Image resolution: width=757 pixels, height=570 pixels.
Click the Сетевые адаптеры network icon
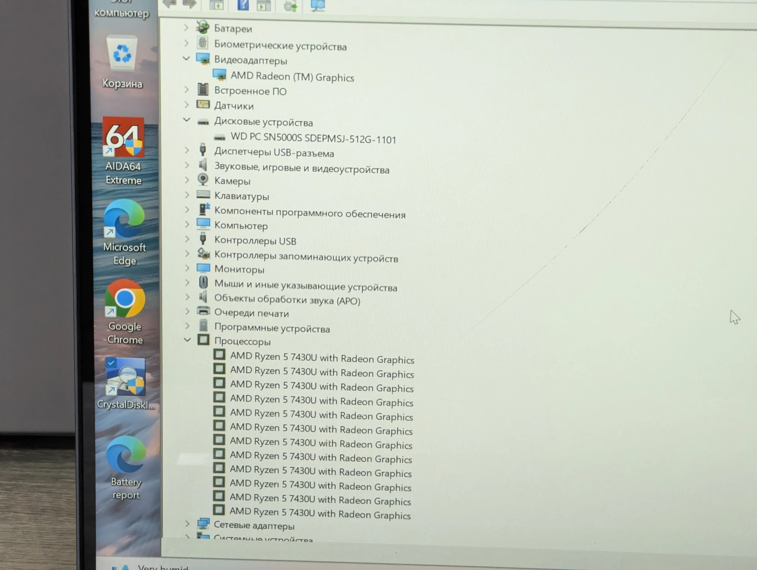point(203,523)
